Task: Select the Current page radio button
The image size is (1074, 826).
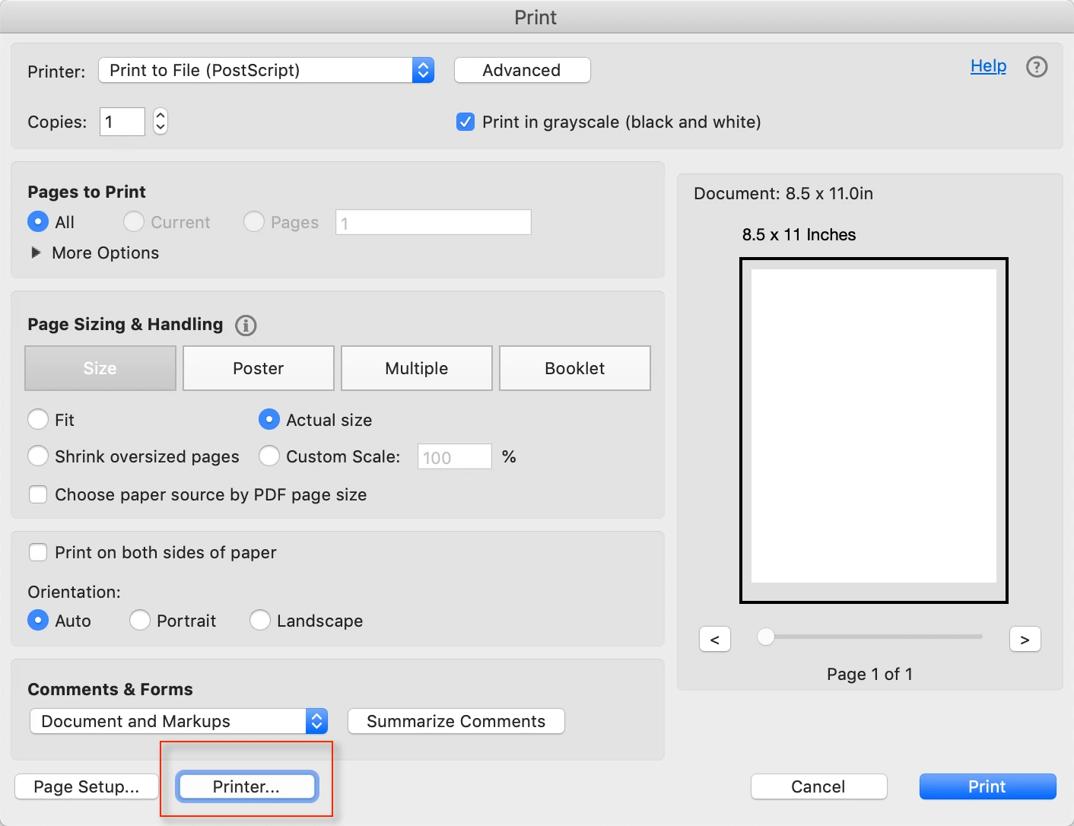Action: pyautogui.click(x=134, y=221)
